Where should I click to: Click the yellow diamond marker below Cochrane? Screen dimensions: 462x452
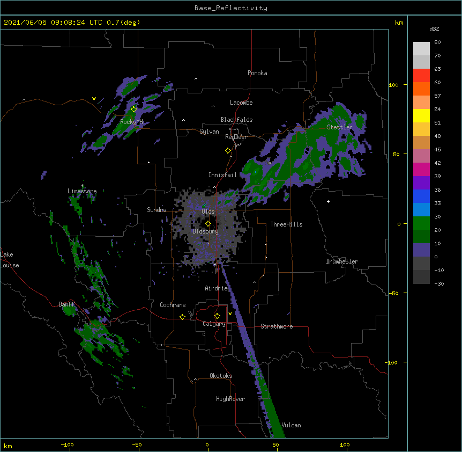tap(182, 317)
